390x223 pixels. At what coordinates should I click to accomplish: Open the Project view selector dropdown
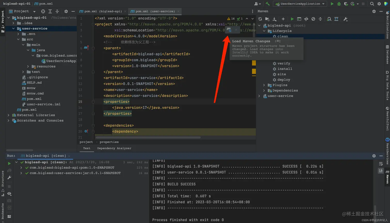[x=22, y=11]
